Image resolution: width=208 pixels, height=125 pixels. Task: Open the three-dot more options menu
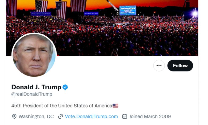(159, 65)
